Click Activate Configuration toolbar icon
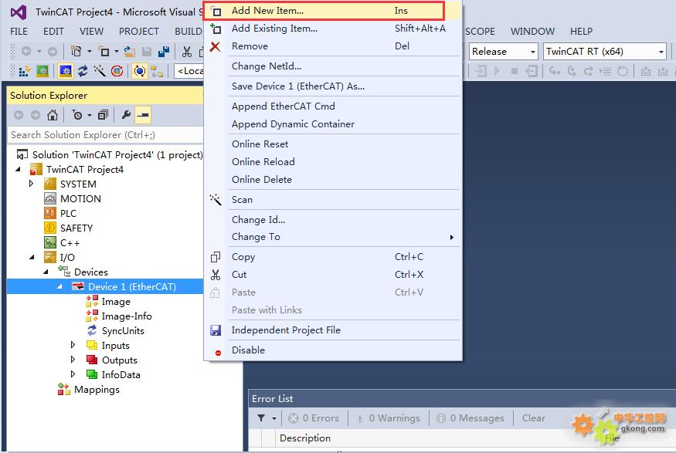The width and height of the screenshot is (676, 453). click(25, 71)
